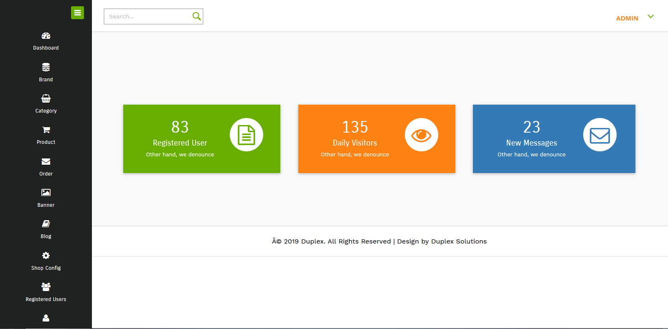
Task: Open the Brand database icon
Action: coord(46,67)
